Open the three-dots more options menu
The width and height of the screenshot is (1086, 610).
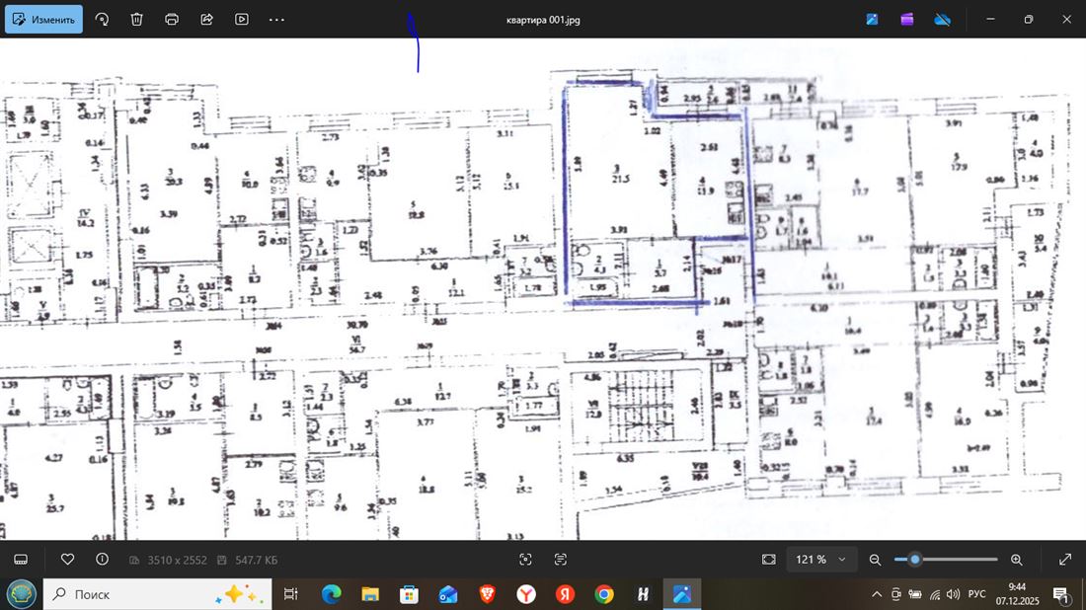pos(276,19)
